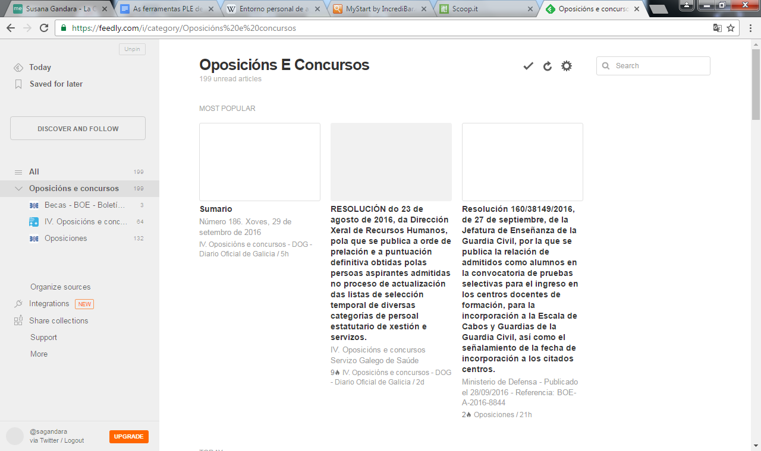This screenshot has width=761, height=451.
Task: Click the Integrations plug icon
Action: tap(18, 304)
